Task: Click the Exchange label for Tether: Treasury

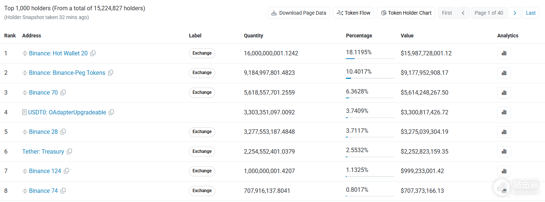Action: pos(202,151)
